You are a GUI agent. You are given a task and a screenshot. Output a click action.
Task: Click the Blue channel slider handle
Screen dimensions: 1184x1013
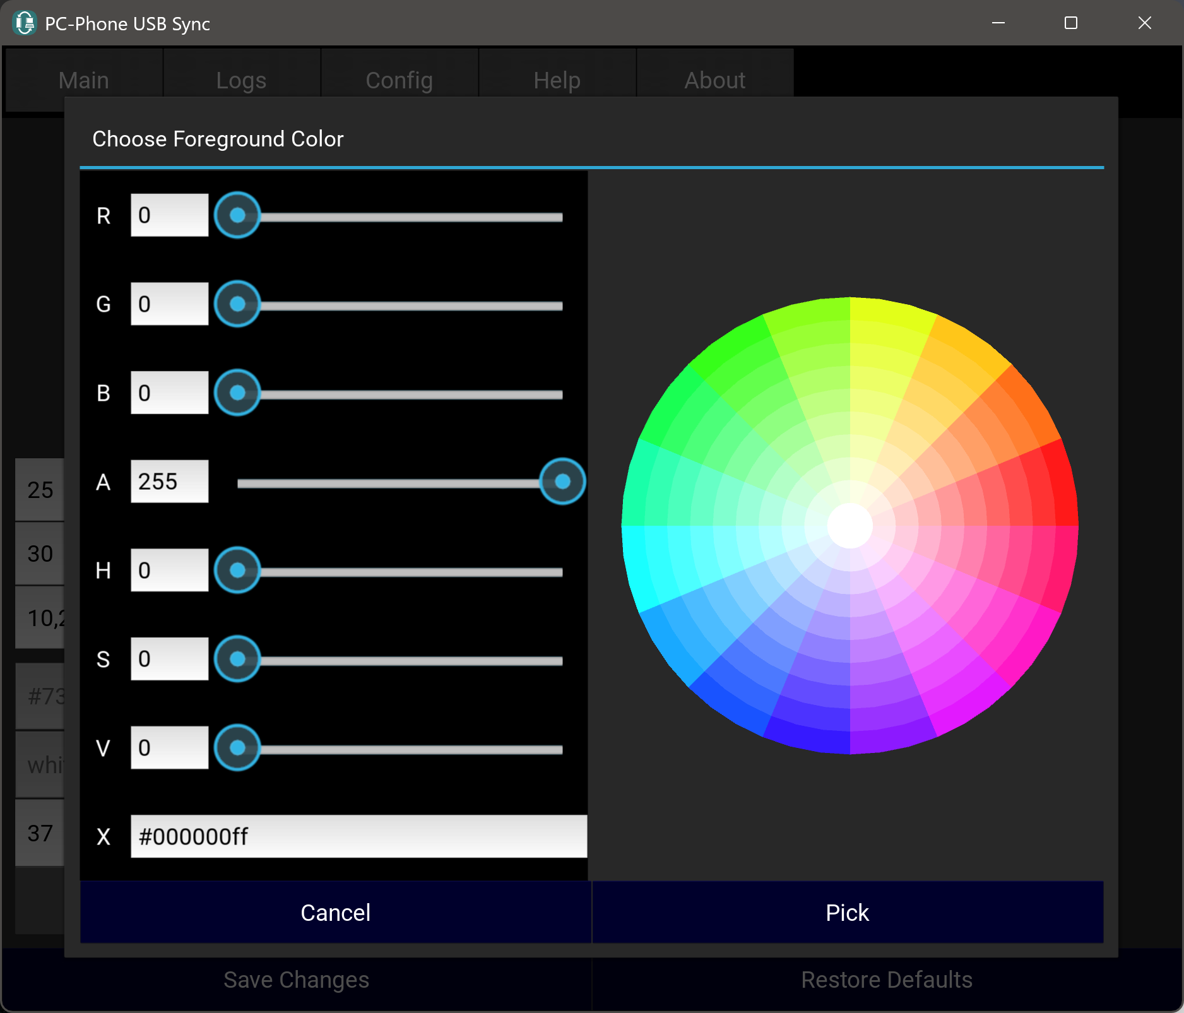[237, 393]
